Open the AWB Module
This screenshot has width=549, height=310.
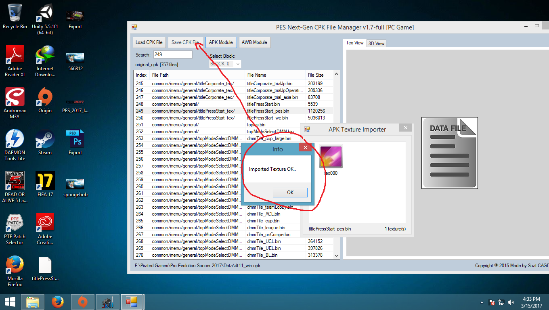click(254, 42)
